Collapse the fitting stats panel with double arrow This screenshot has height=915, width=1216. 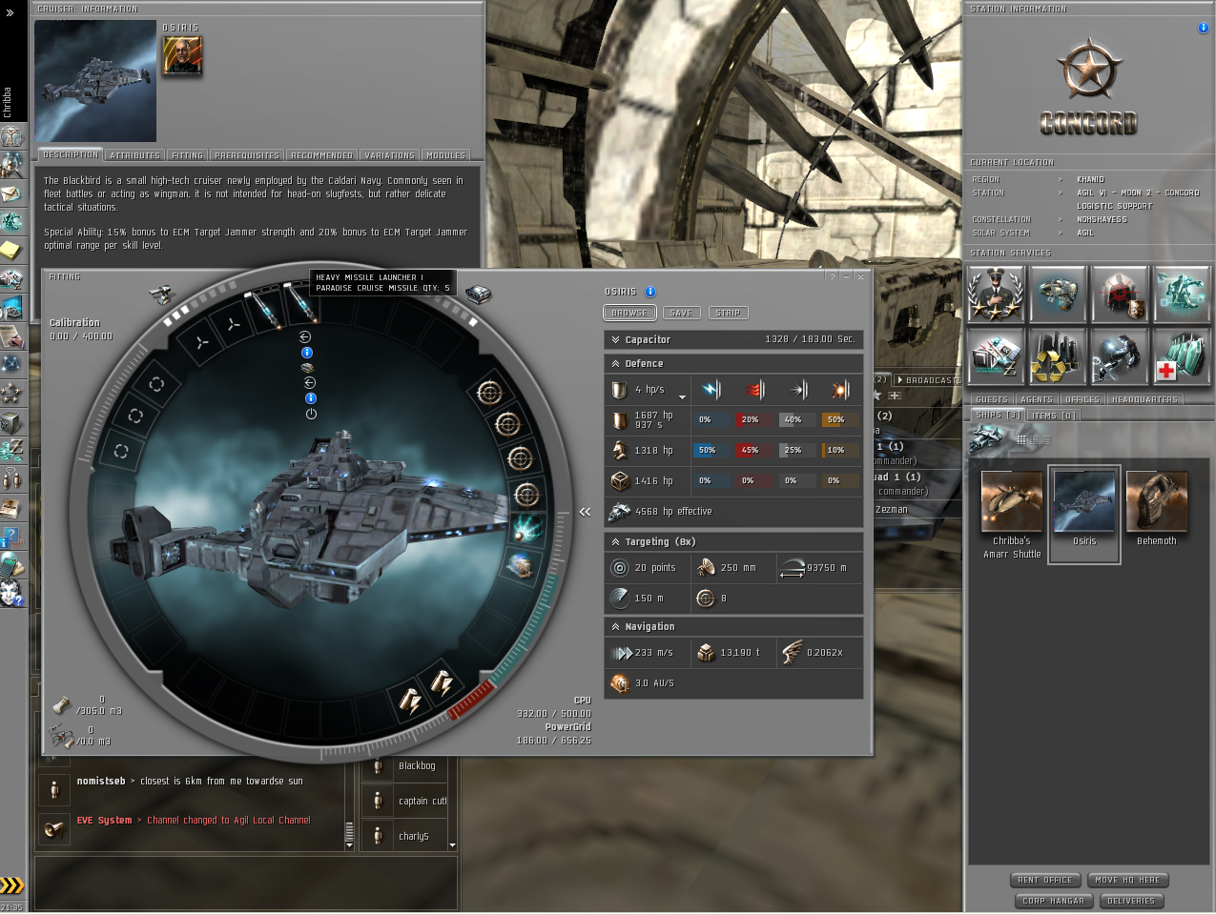point(586,512)
